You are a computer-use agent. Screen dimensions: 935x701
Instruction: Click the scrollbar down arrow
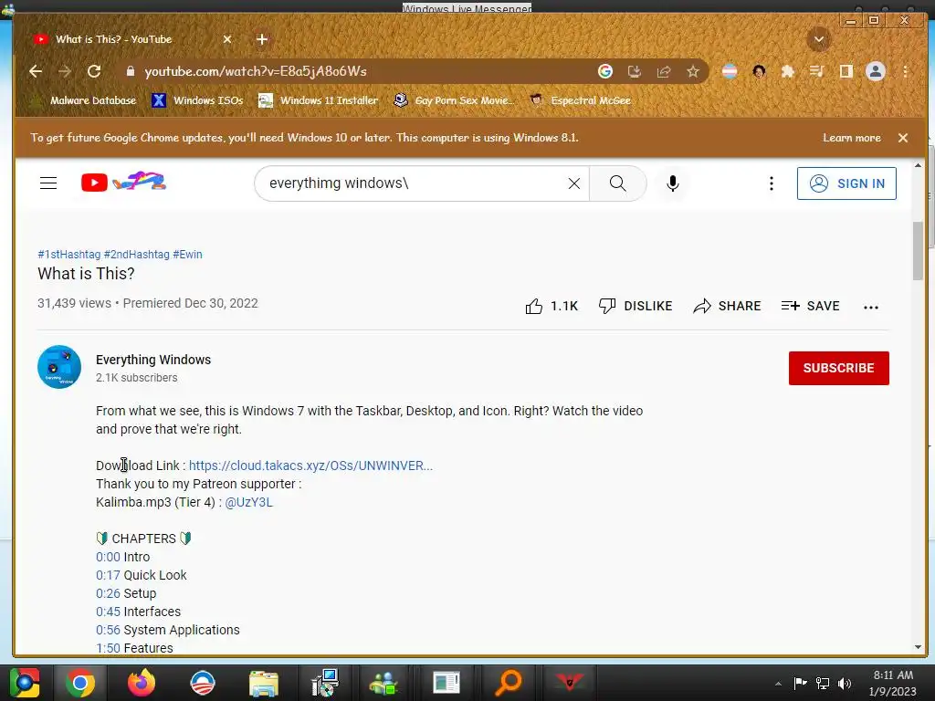point(918,647)
